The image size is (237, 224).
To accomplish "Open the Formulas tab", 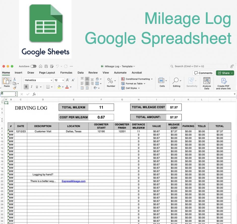I will [66, 73].
